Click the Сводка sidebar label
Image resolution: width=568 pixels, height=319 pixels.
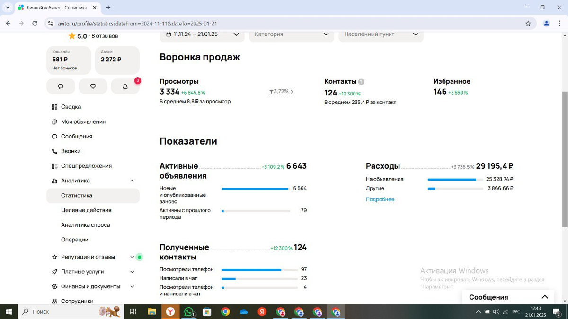[x=71, y=107]
